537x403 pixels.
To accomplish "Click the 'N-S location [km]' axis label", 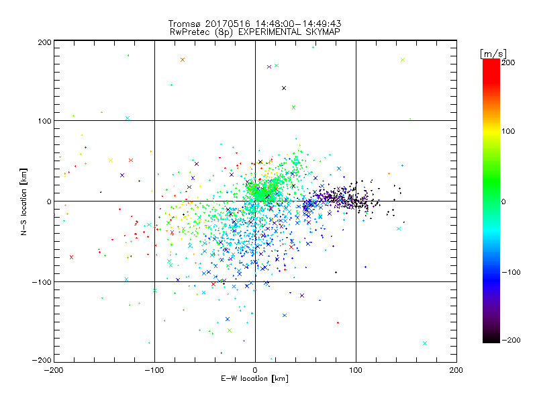I will (23, 202).
